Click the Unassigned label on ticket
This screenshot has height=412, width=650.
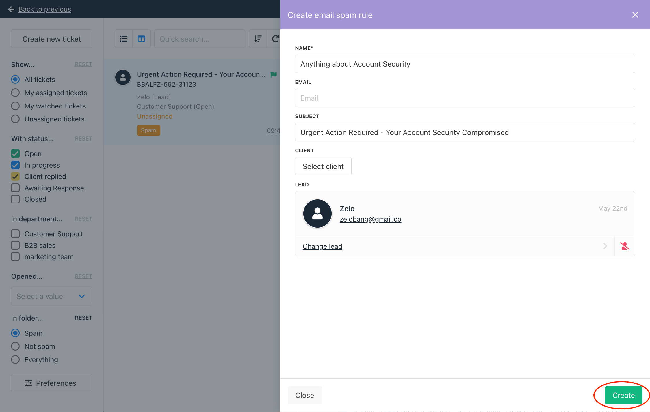tap(155, 116)
